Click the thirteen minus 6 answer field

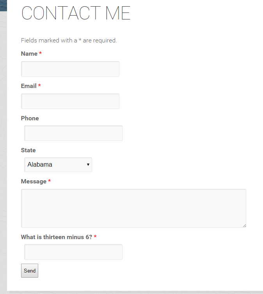(x=73, y=252)
